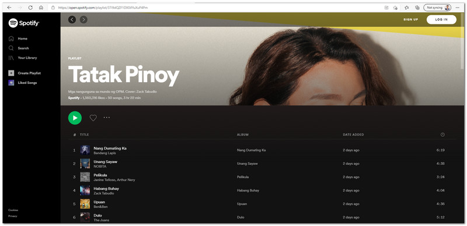Click Upuan album art thumbnail
The image size is (467, 226).
click(85, 204)
